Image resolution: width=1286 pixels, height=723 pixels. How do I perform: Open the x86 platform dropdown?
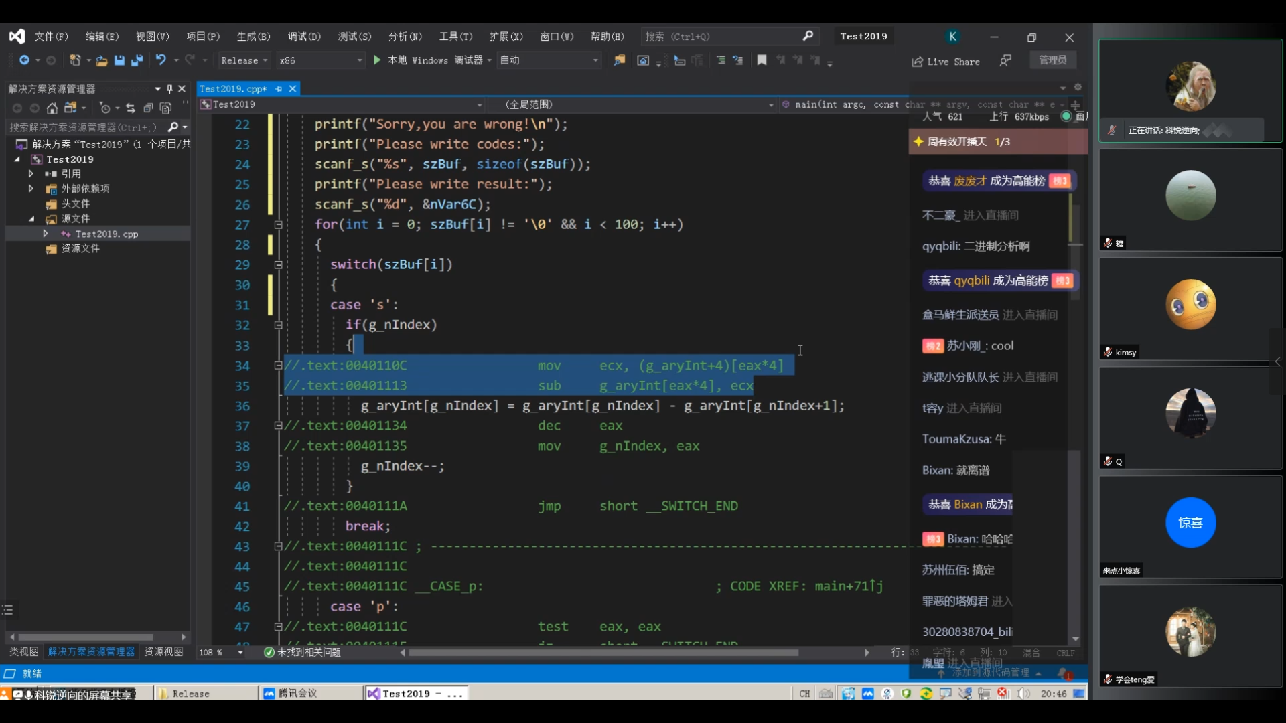pos(321,60)
